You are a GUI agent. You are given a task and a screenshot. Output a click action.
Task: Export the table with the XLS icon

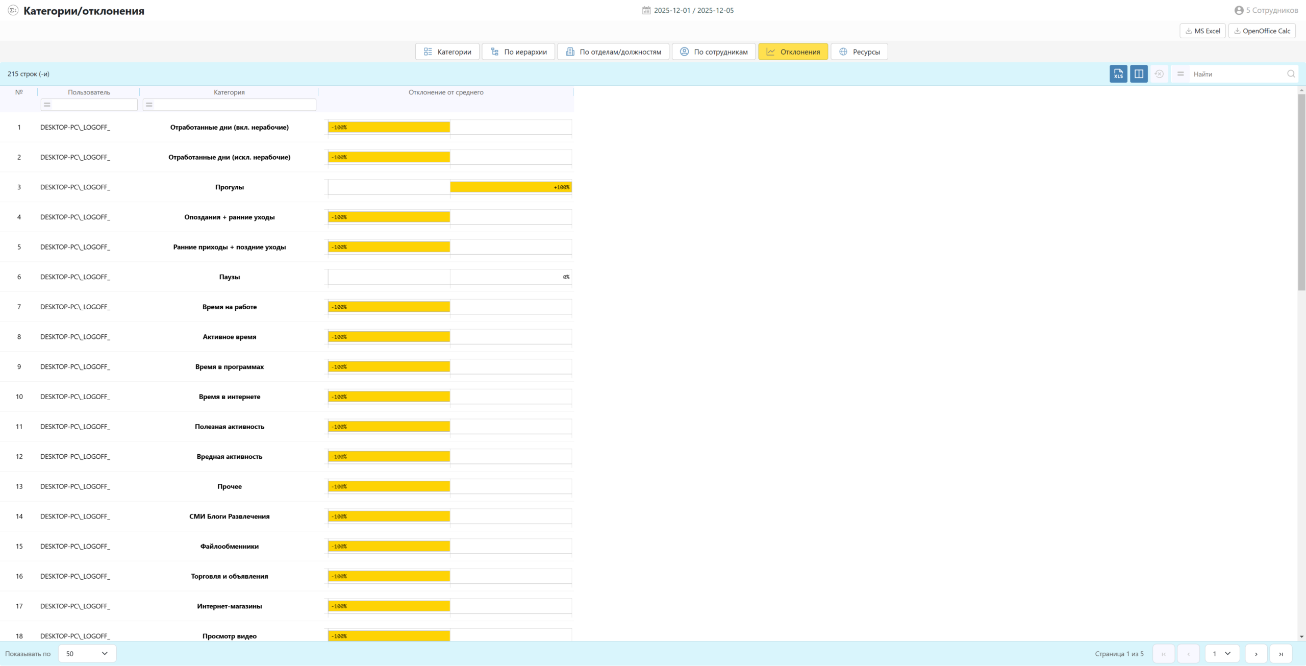pos(1118,74)
